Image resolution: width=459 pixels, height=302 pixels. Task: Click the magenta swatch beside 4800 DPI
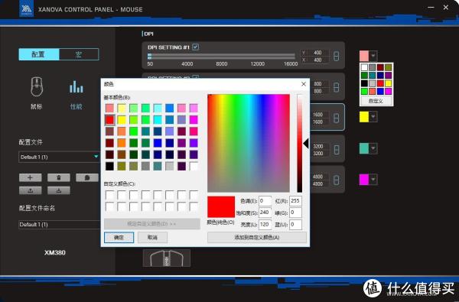[x=364, y=180]
